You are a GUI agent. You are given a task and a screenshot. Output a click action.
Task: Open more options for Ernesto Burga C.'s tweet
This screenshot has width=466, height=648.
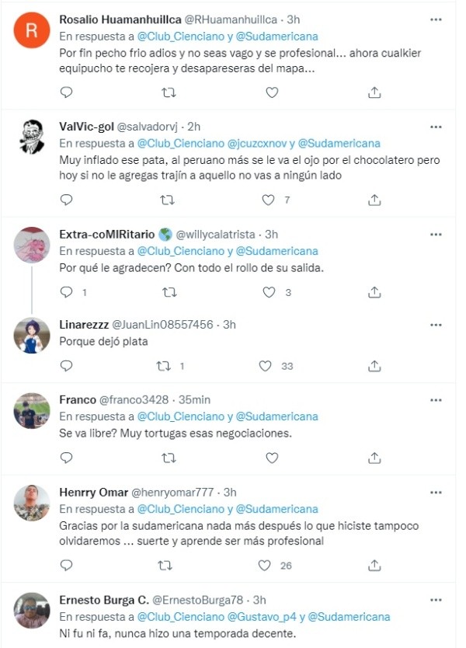(436, 600)
